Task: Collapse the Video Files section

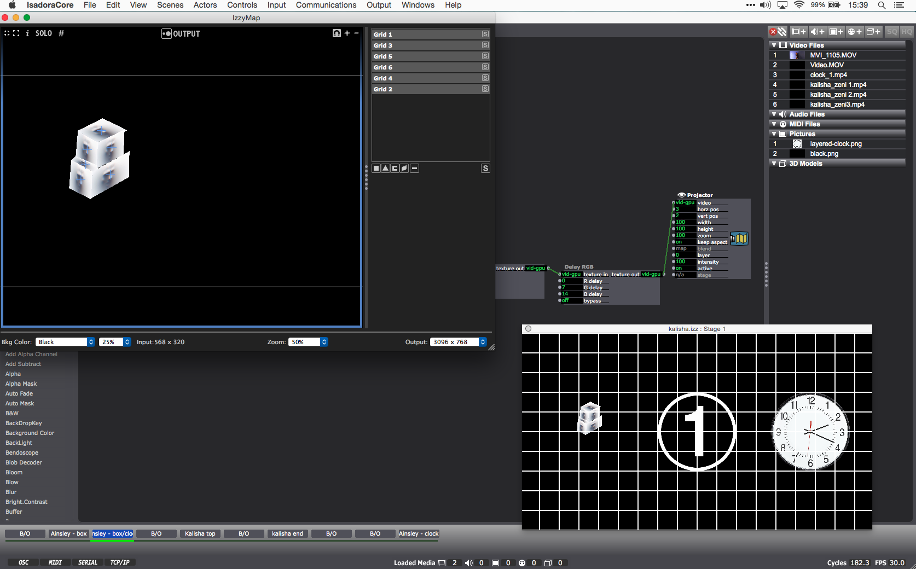Action: 774,45
